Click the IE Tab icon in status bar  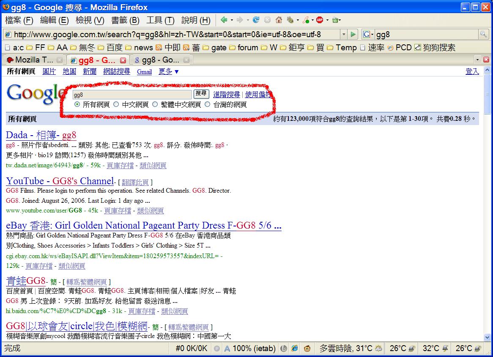point(295,349)
